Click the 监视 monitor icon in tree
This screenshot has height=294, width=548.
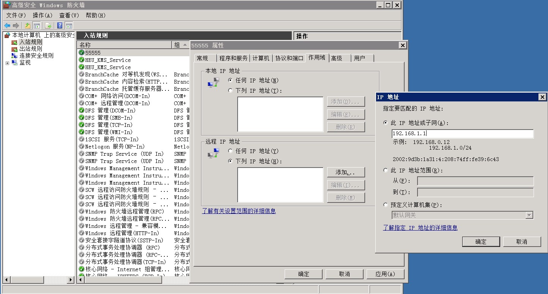click(x=14, y=63)
